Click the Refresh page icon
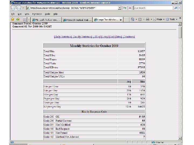 [125, 8]
